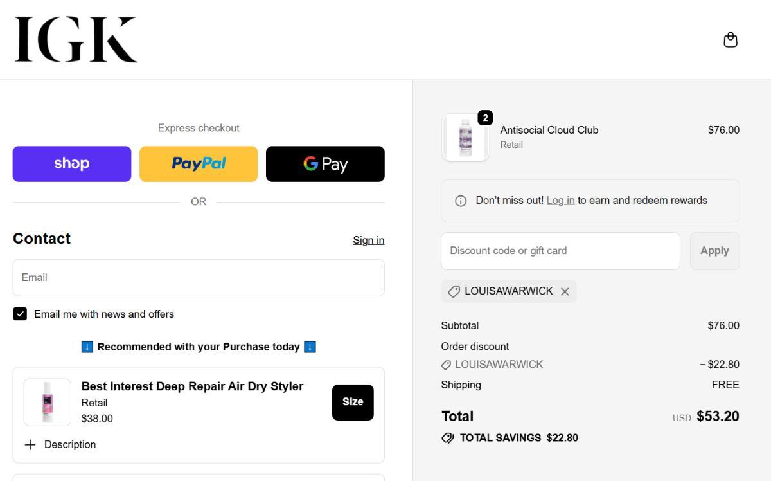Screen dimensions: 771x481
Task: Click the IGK logo
Action: click(76, 40)
